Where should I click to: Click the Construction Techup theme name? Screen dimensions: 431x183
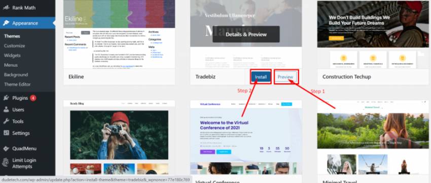347,77
